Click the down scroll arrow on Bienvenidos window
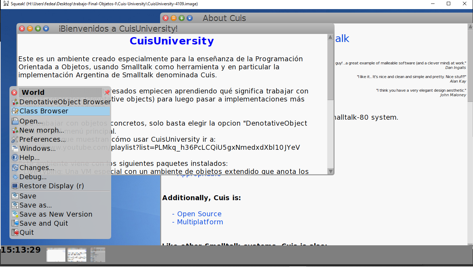The image size is (473, 267). pos(330,171)
